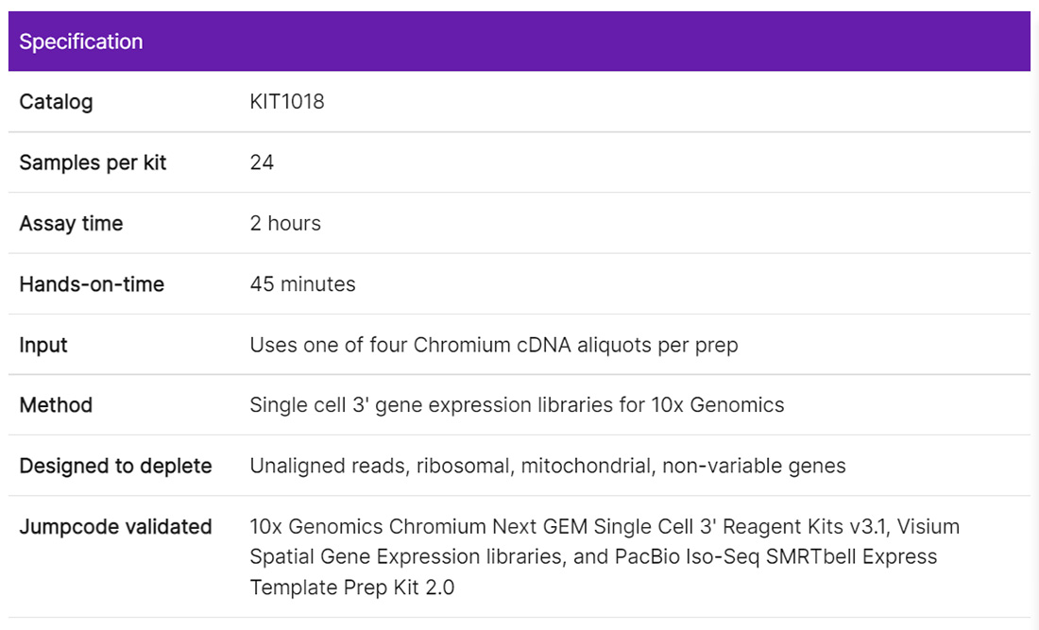Image resolution: width=1039 pixels, height=630 pixels.
Task: Click the 2 hours value
Action: tap(285, 224)
